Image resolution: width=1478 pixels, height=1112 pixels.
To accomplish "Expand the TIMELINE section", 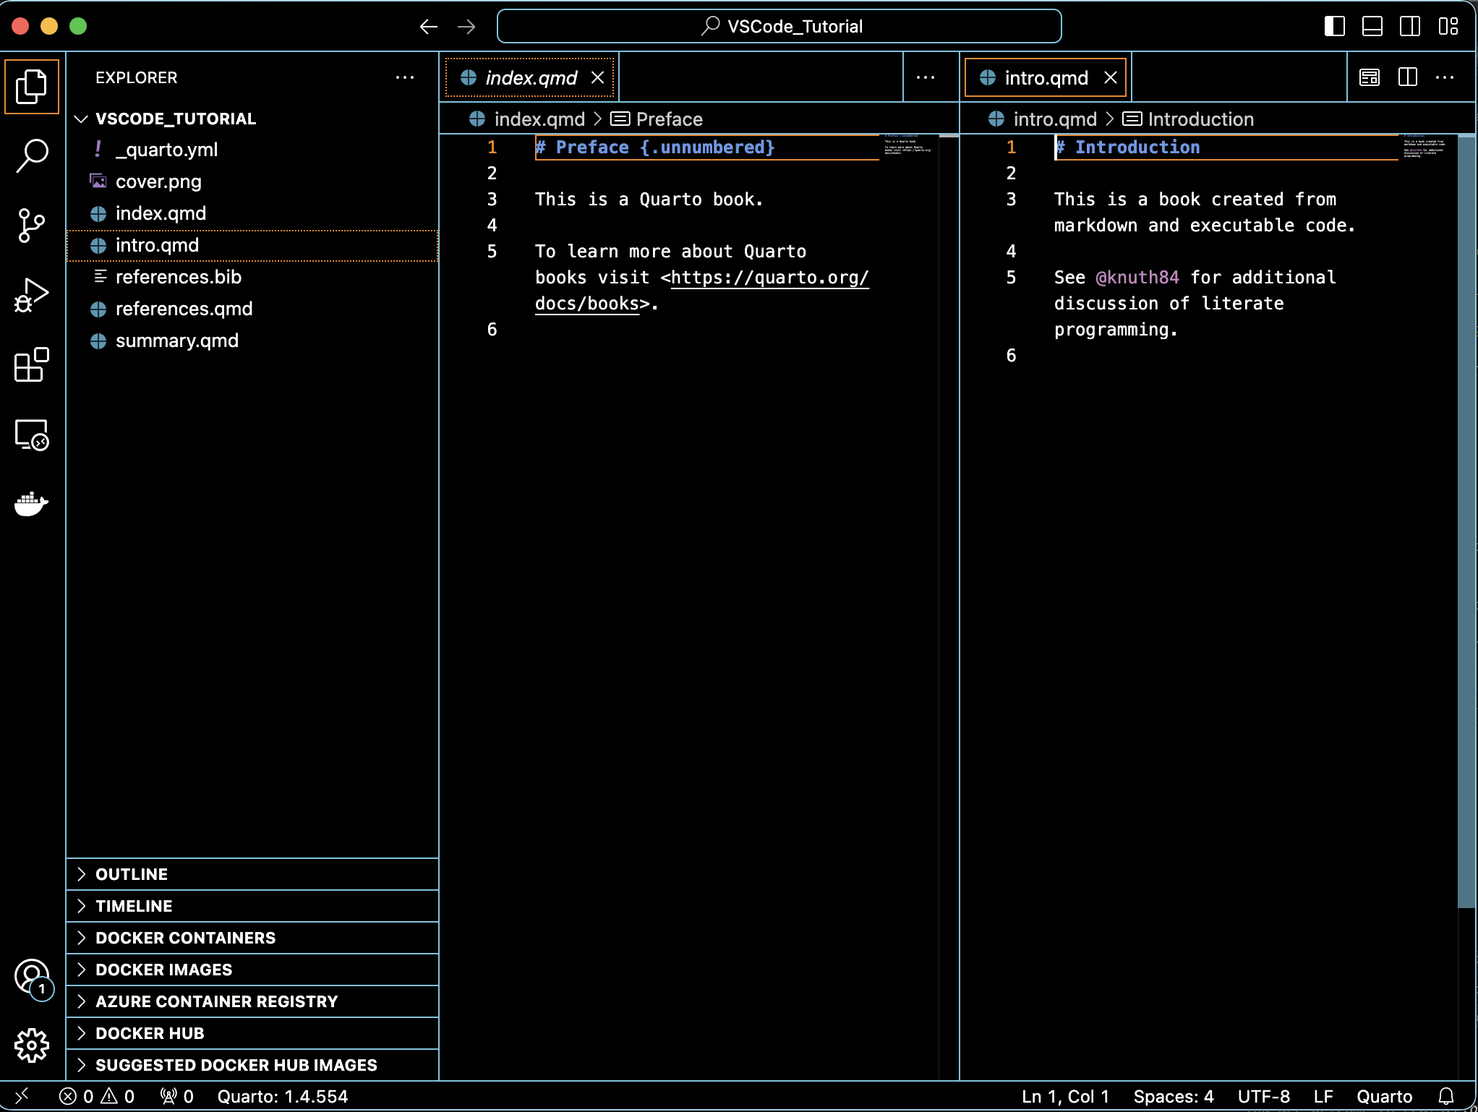I will (252, 906).
